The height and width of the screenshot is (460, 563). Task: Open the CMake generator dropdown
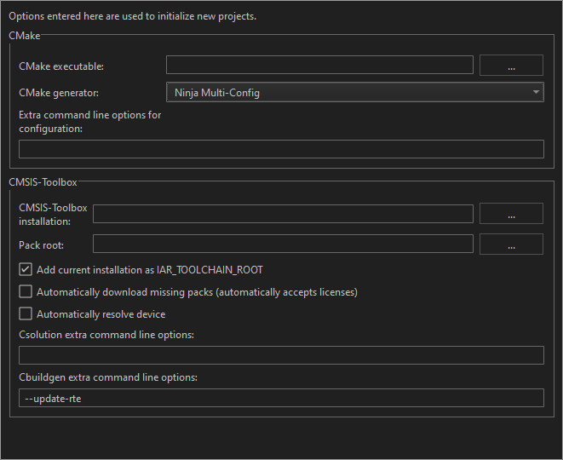click(x=354, y=92)
